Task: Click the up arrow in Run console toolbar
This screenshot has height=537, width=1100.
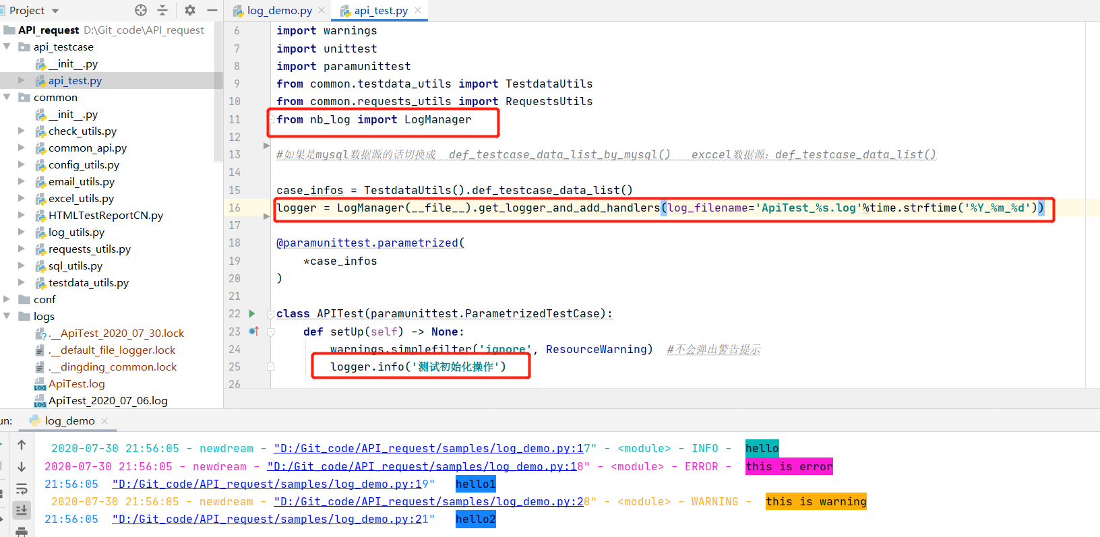Action: [x=22, y=445]
